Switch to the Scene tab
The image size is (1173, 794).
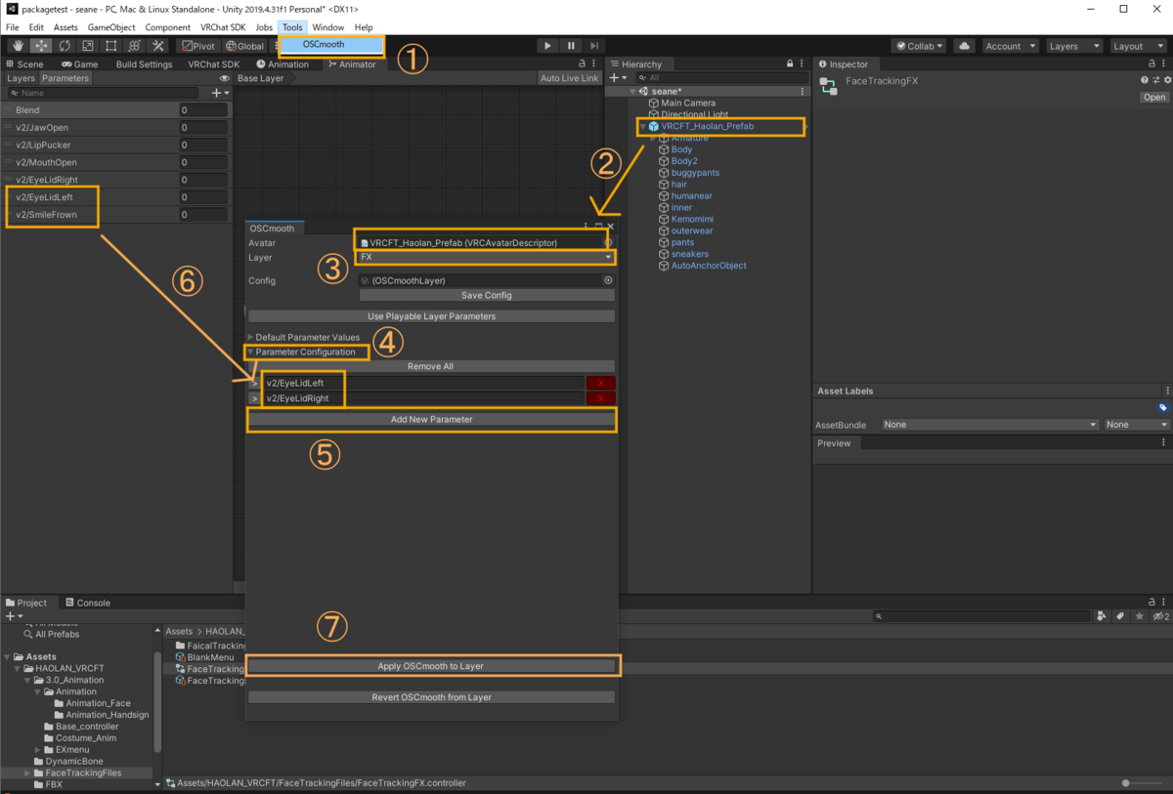pyautogui.click(x=24, y=64)
